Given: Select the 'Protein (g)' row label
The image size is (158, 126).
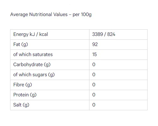Looking at the screenshot, I should (x=25, y=95).
